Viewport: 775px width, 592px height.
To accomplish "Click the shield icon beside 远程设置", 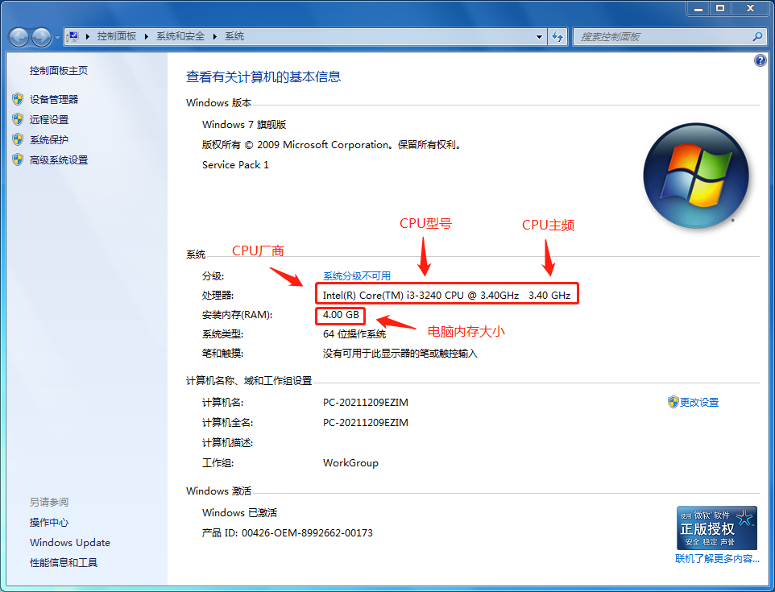I will click(x=18, y=118).
